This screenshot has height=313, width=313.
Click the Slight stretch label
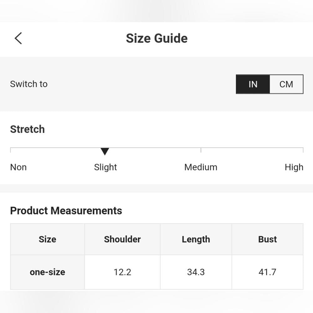point(105,167)
